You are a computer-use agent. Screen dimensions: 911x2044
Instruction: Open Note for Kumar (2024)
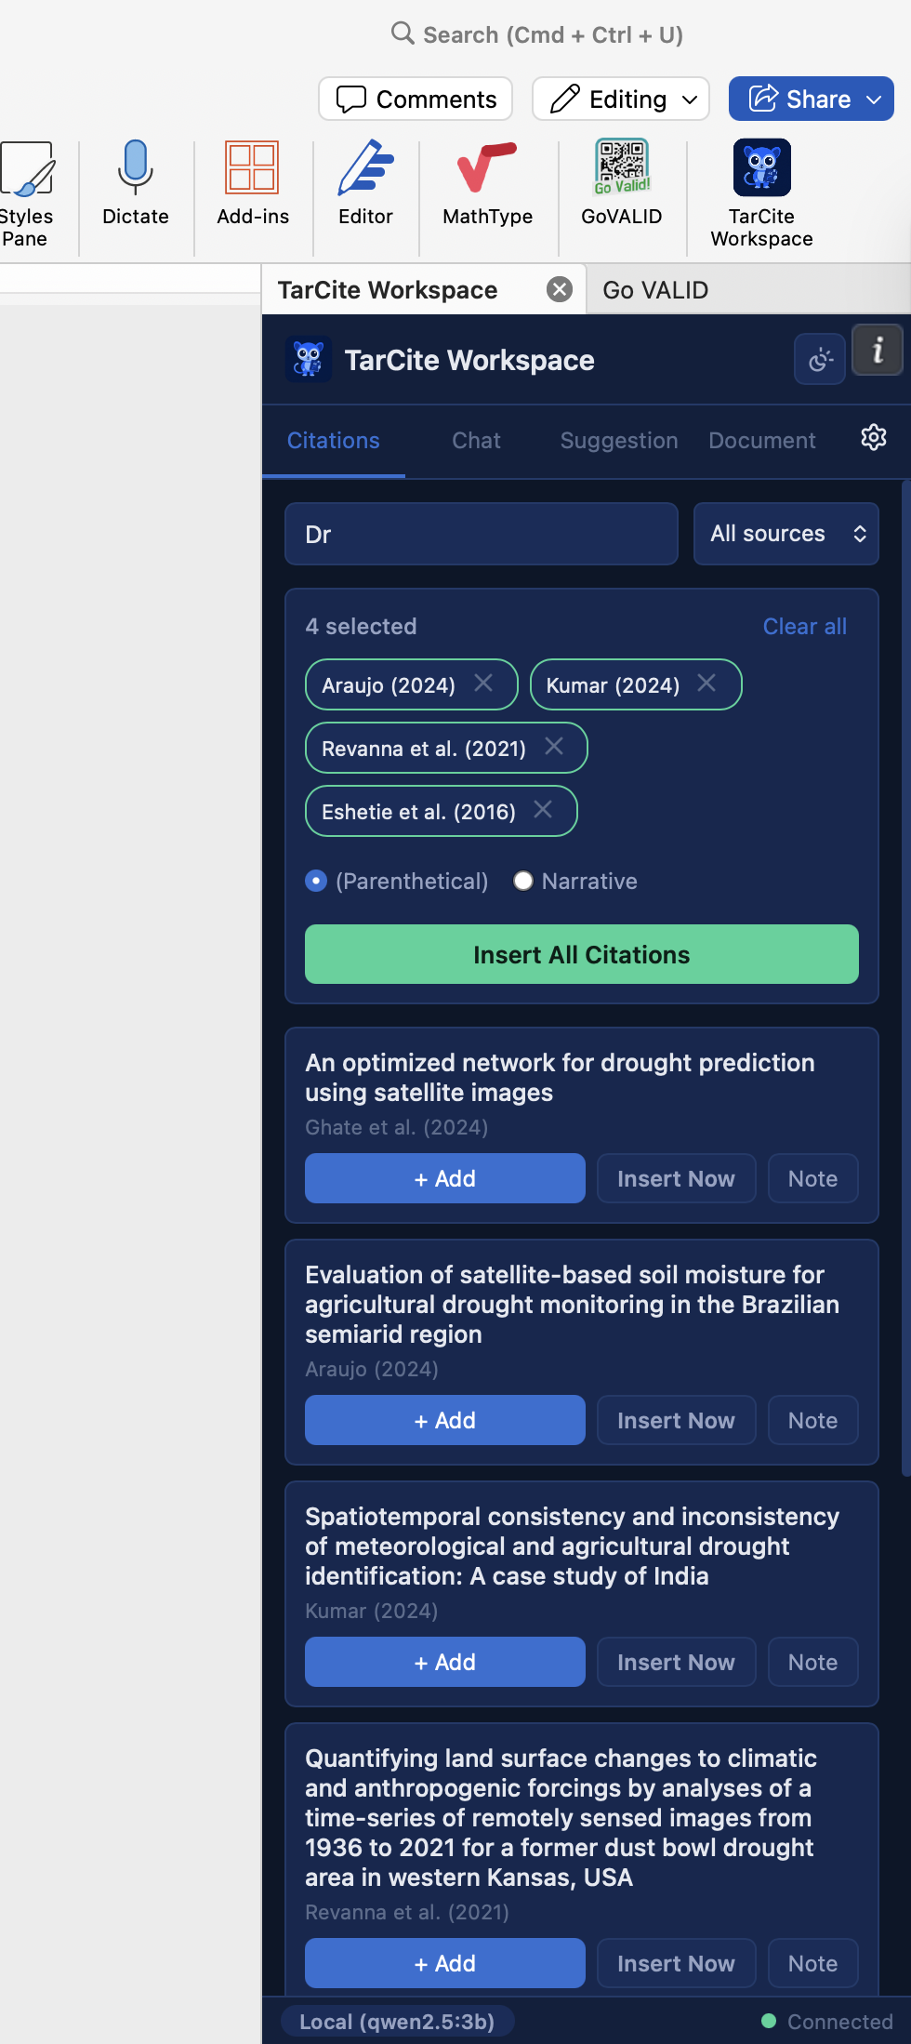coord(813,1662)
